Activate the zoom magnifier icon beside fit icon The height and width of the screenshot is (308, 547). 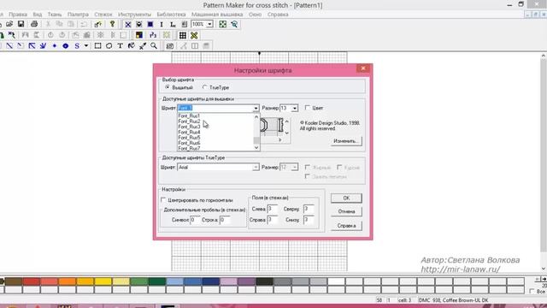coord(234,24)
